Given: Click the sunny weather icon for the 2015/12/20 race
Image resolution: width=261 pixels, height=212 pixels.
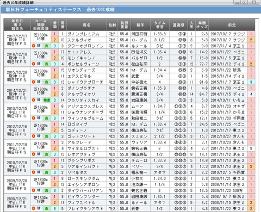Looking at the screenshot, I should [33, 82].
